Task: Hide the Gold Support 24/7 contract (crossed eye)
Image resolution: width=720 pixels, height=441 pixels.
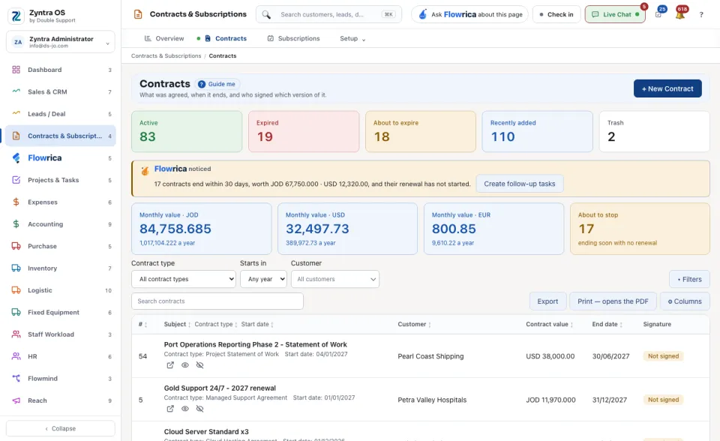Action: point(199,409)
